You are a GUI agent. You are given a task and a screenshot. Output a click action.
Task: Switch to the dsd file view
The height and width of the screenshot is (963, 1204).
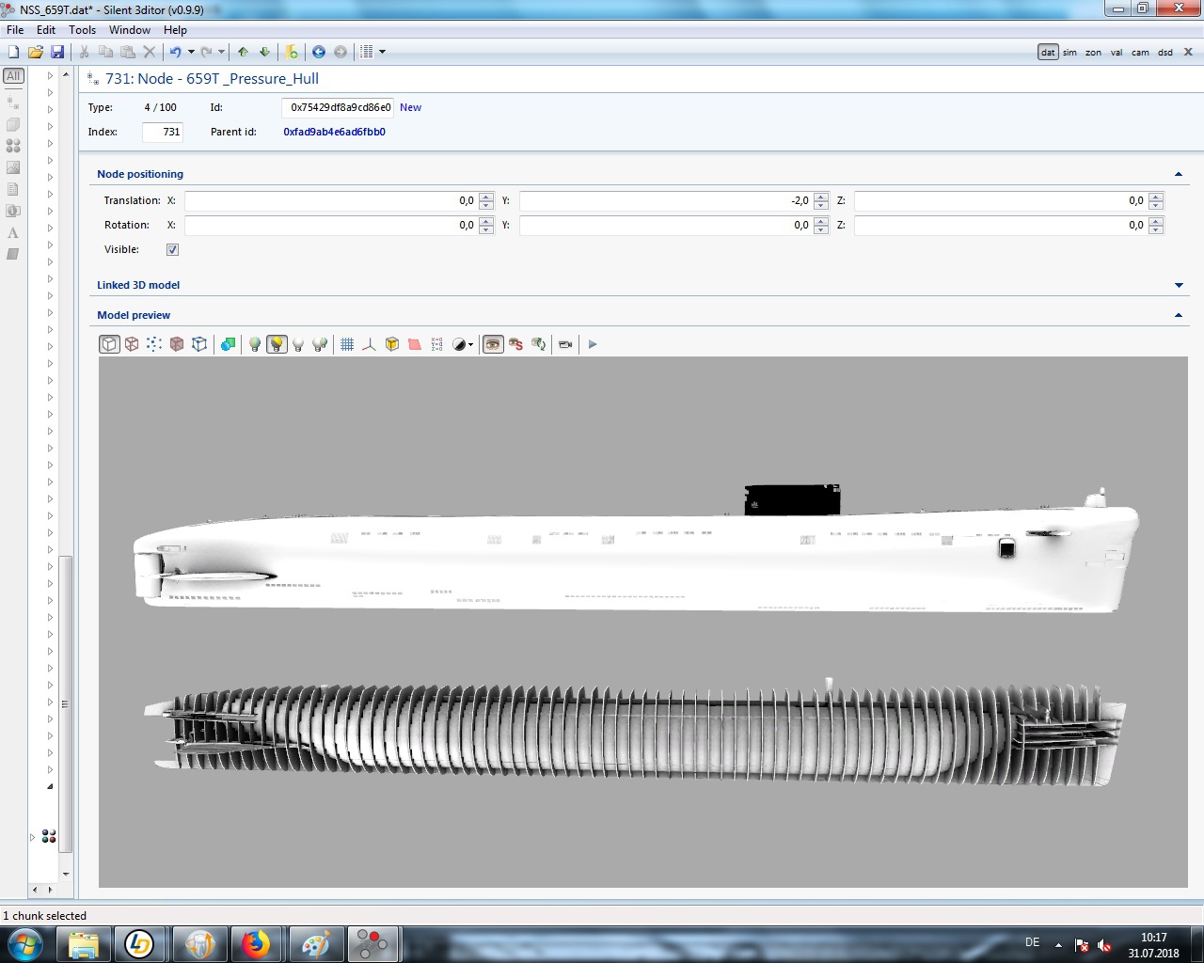(x=1165, y=53)
